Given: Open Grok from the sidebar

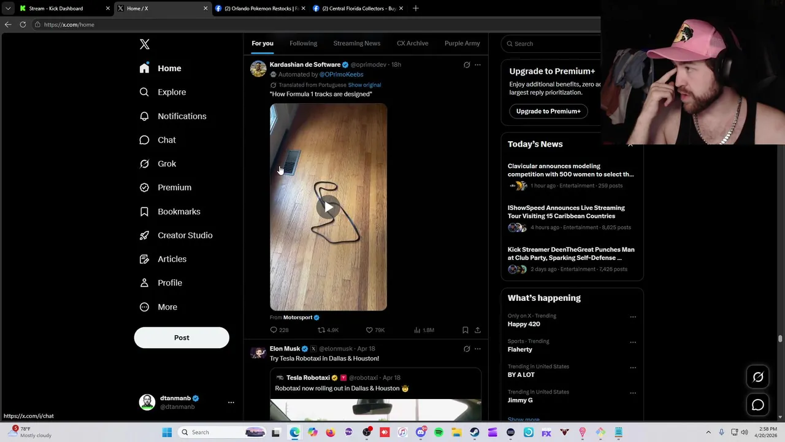Looking at the screenshot, I should [x=158, y=164].
